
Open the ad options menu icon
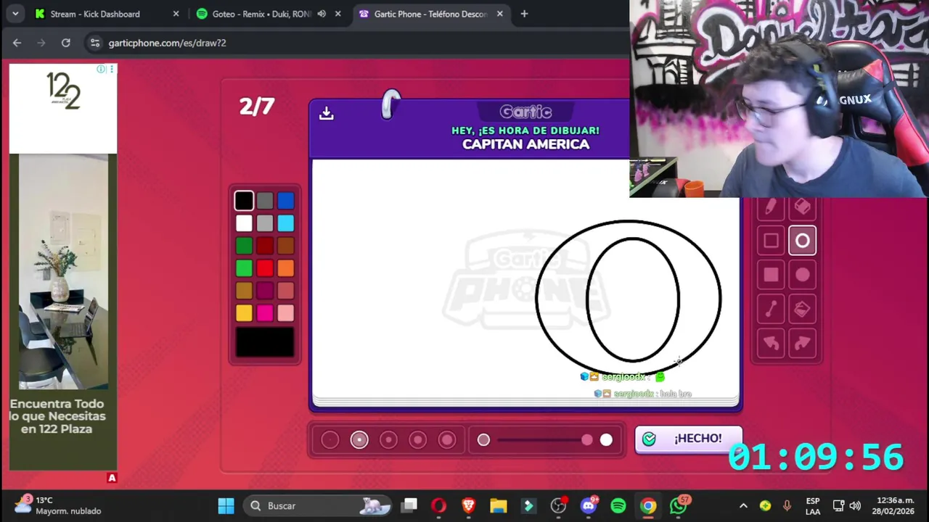click(111, 70)
